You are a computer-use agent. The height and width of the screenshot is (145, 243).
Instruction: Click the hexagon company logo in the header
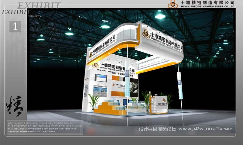[173, 4]
